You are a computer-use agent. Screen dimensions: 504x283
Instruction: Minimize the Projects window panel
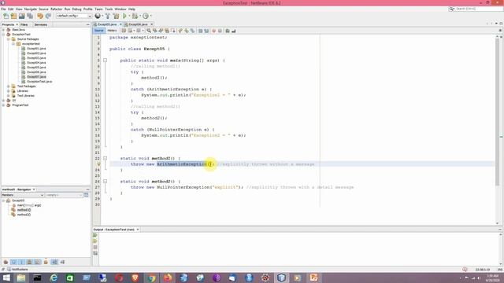click(87, 24)
